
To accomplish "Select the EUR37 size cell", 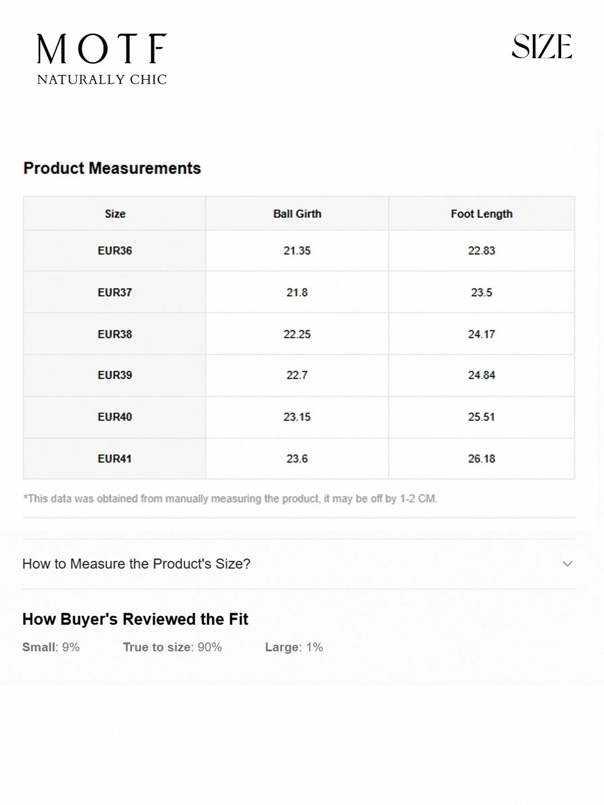I will pos(115,292).
